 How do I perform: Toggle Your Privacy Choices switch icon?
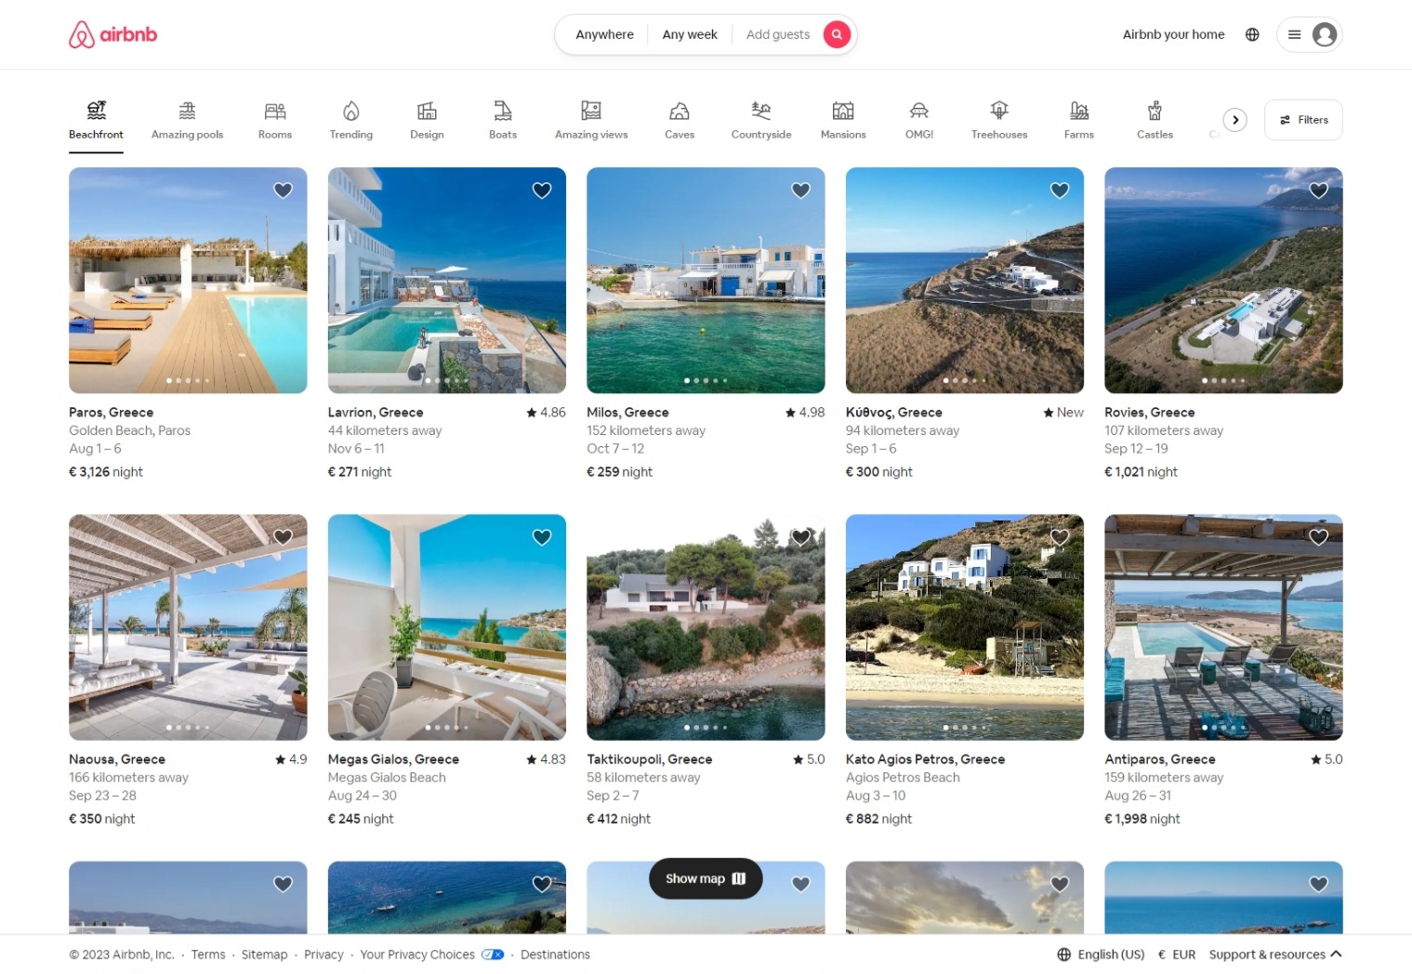[x=493, y=954]
